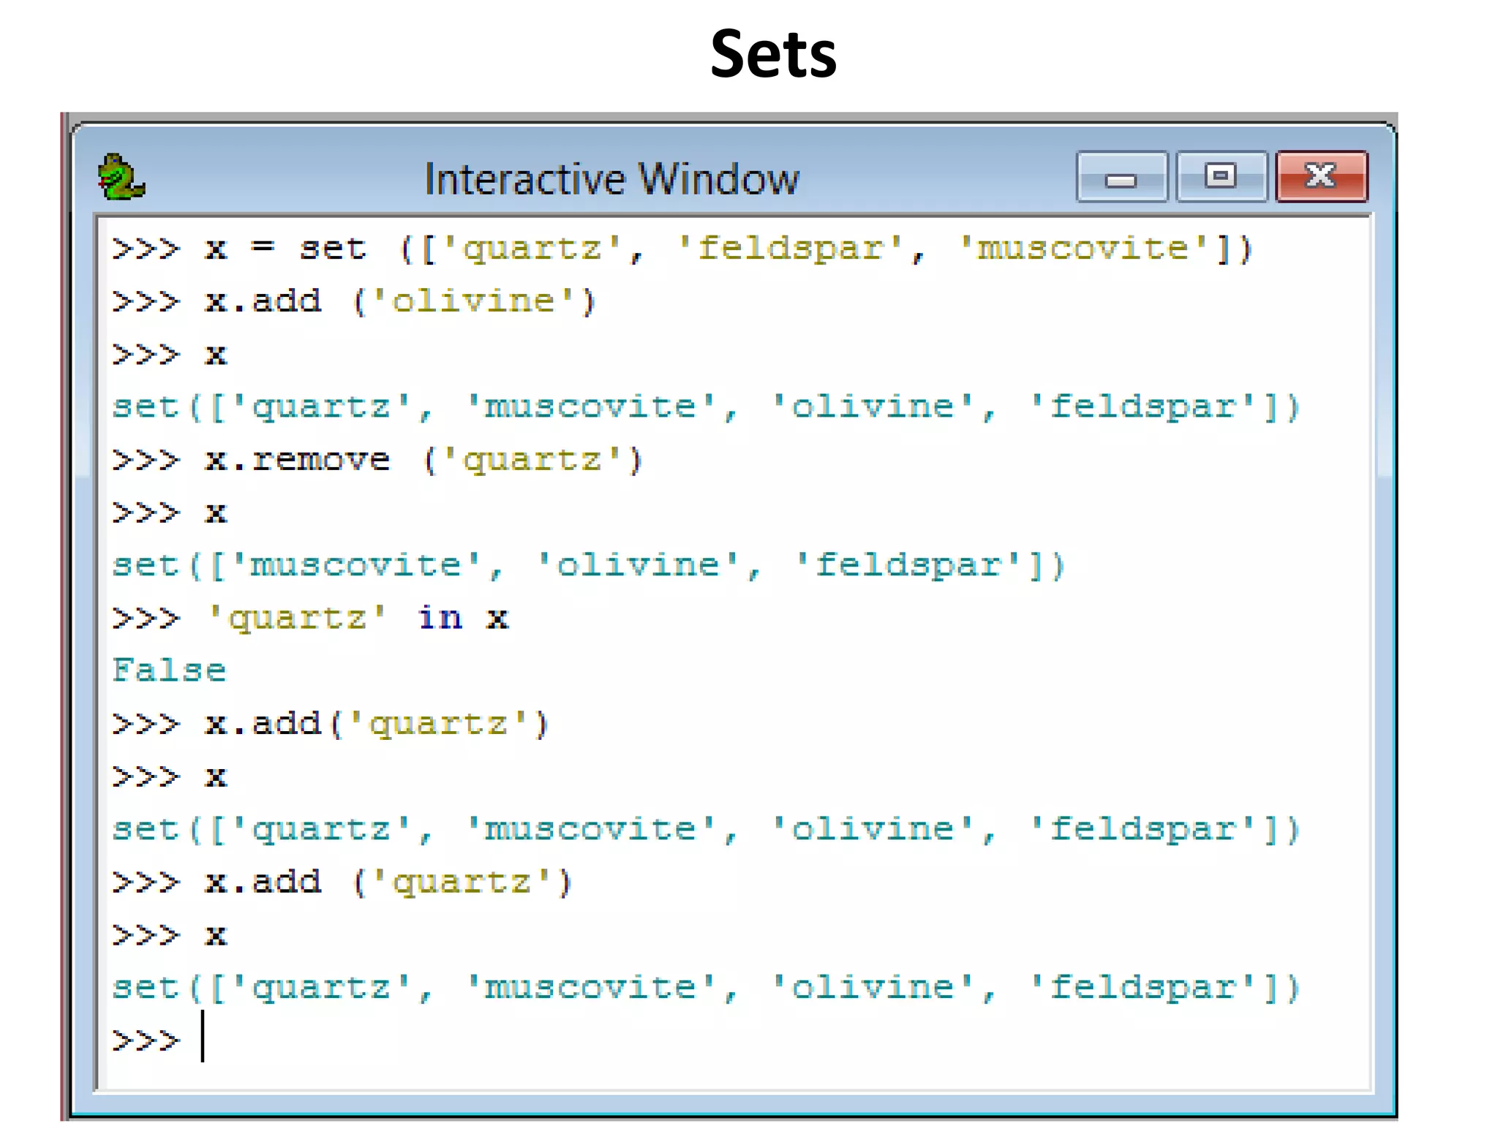This screenshot has width=1498, height=1123.
Task: Click x.add('quartz') line without space
Action: (331, 724)
